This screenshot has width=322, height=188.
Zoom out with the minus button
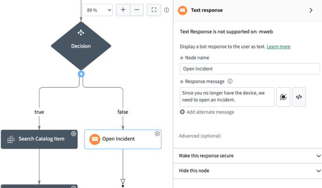pyautogui.click(x=137, y=10)
